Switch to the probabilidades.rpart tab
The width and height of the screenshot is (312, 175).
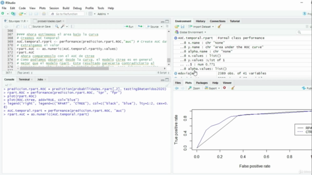point(49,21)
